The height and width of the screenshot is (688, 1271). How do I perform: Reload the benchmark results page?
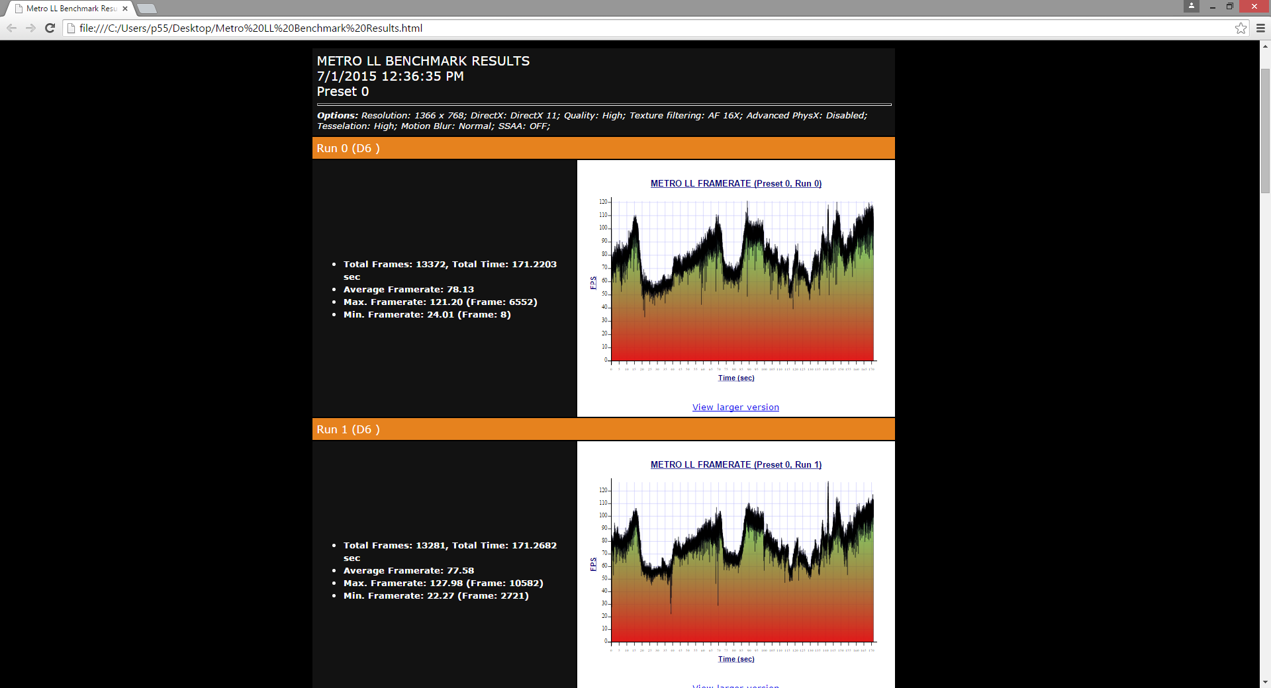50,28
